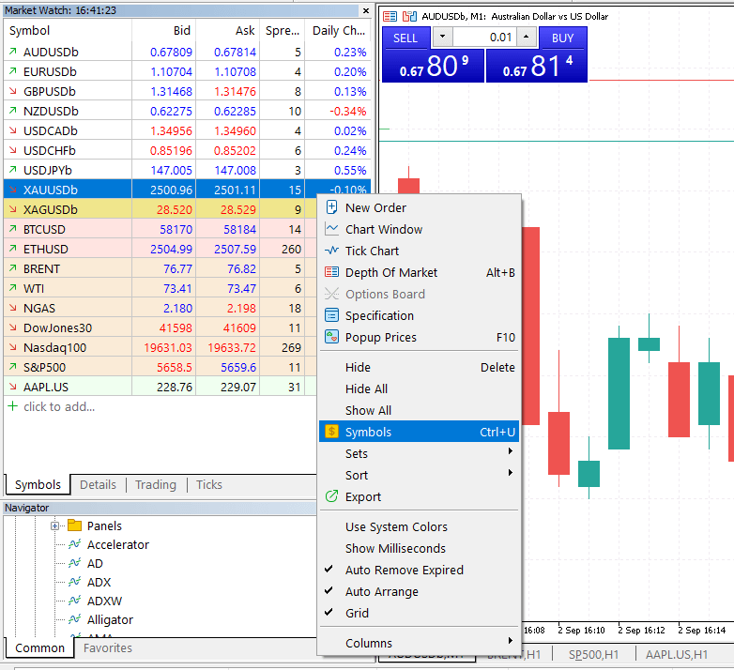The height and width of the screenshot is (670, 734).
Task: Select Show All in context menu
Action: pyautogui.click(x=419, y=410)
